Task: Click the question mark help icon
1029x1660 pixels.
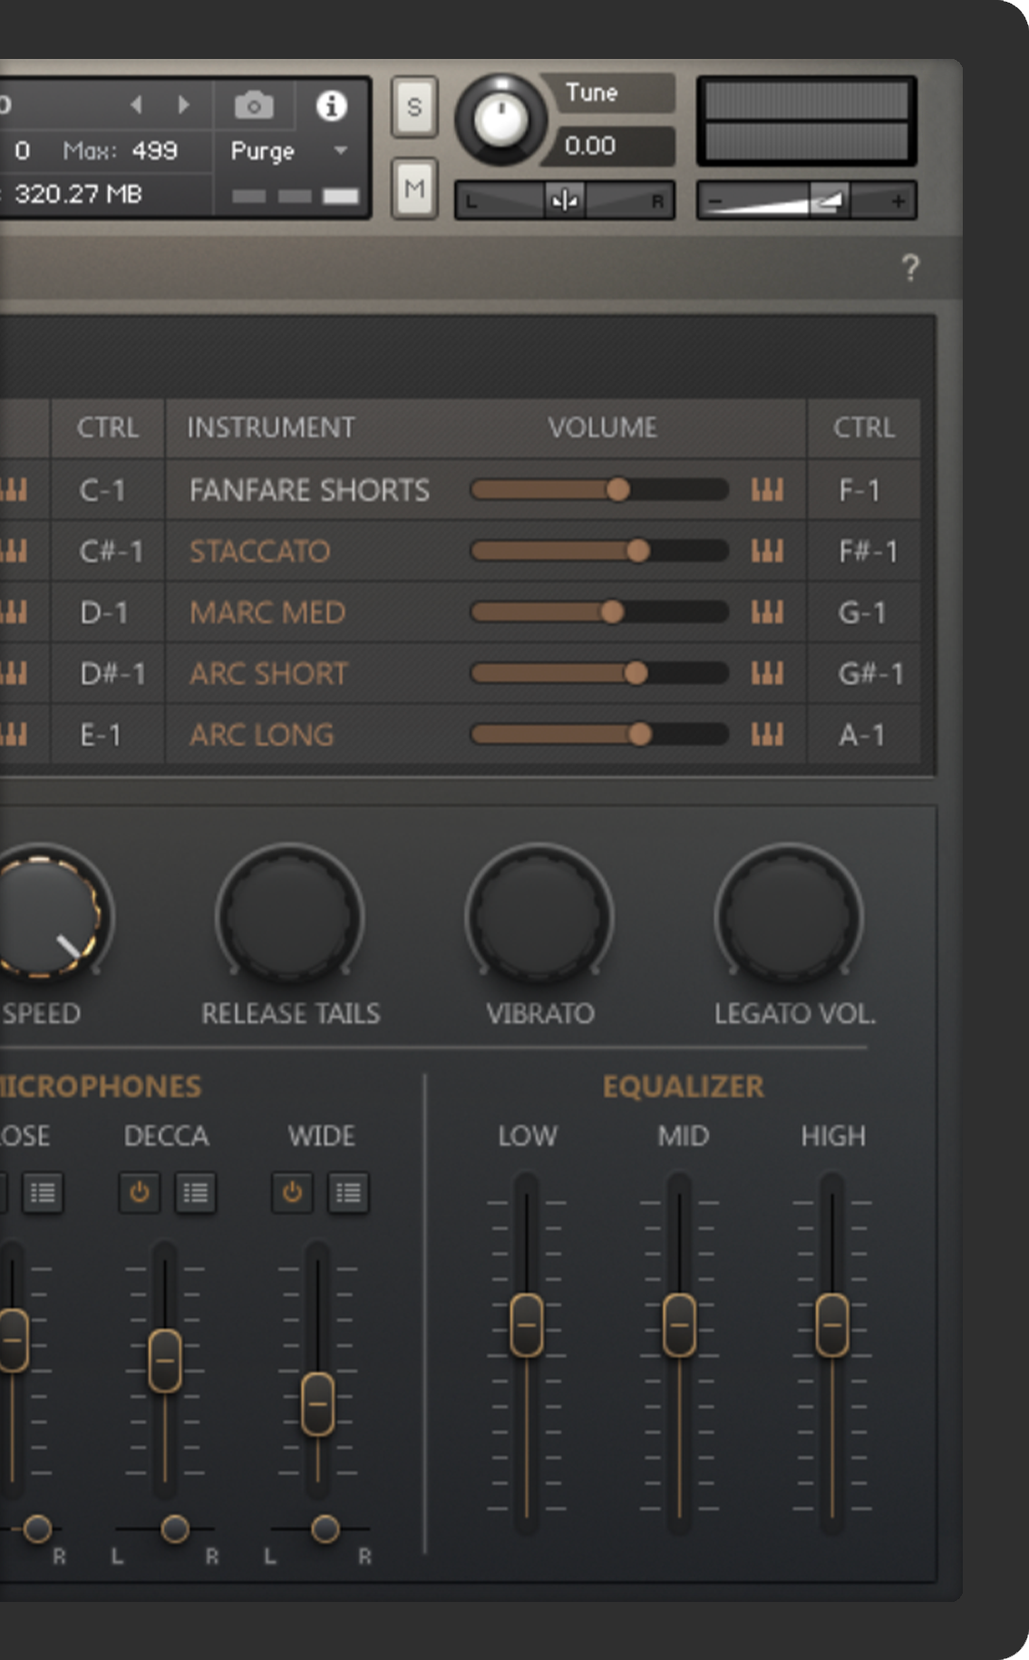Action: pyautogui.click(x=910, y=268)
